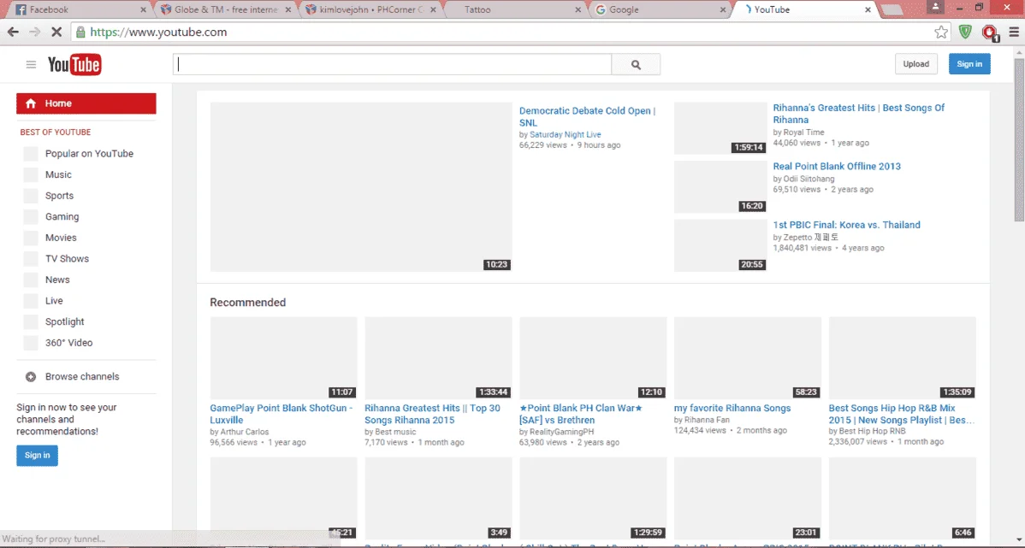Screen dimensions: 1025x548
Task: Click the Music sidebar icon
Action: (31, 174)
